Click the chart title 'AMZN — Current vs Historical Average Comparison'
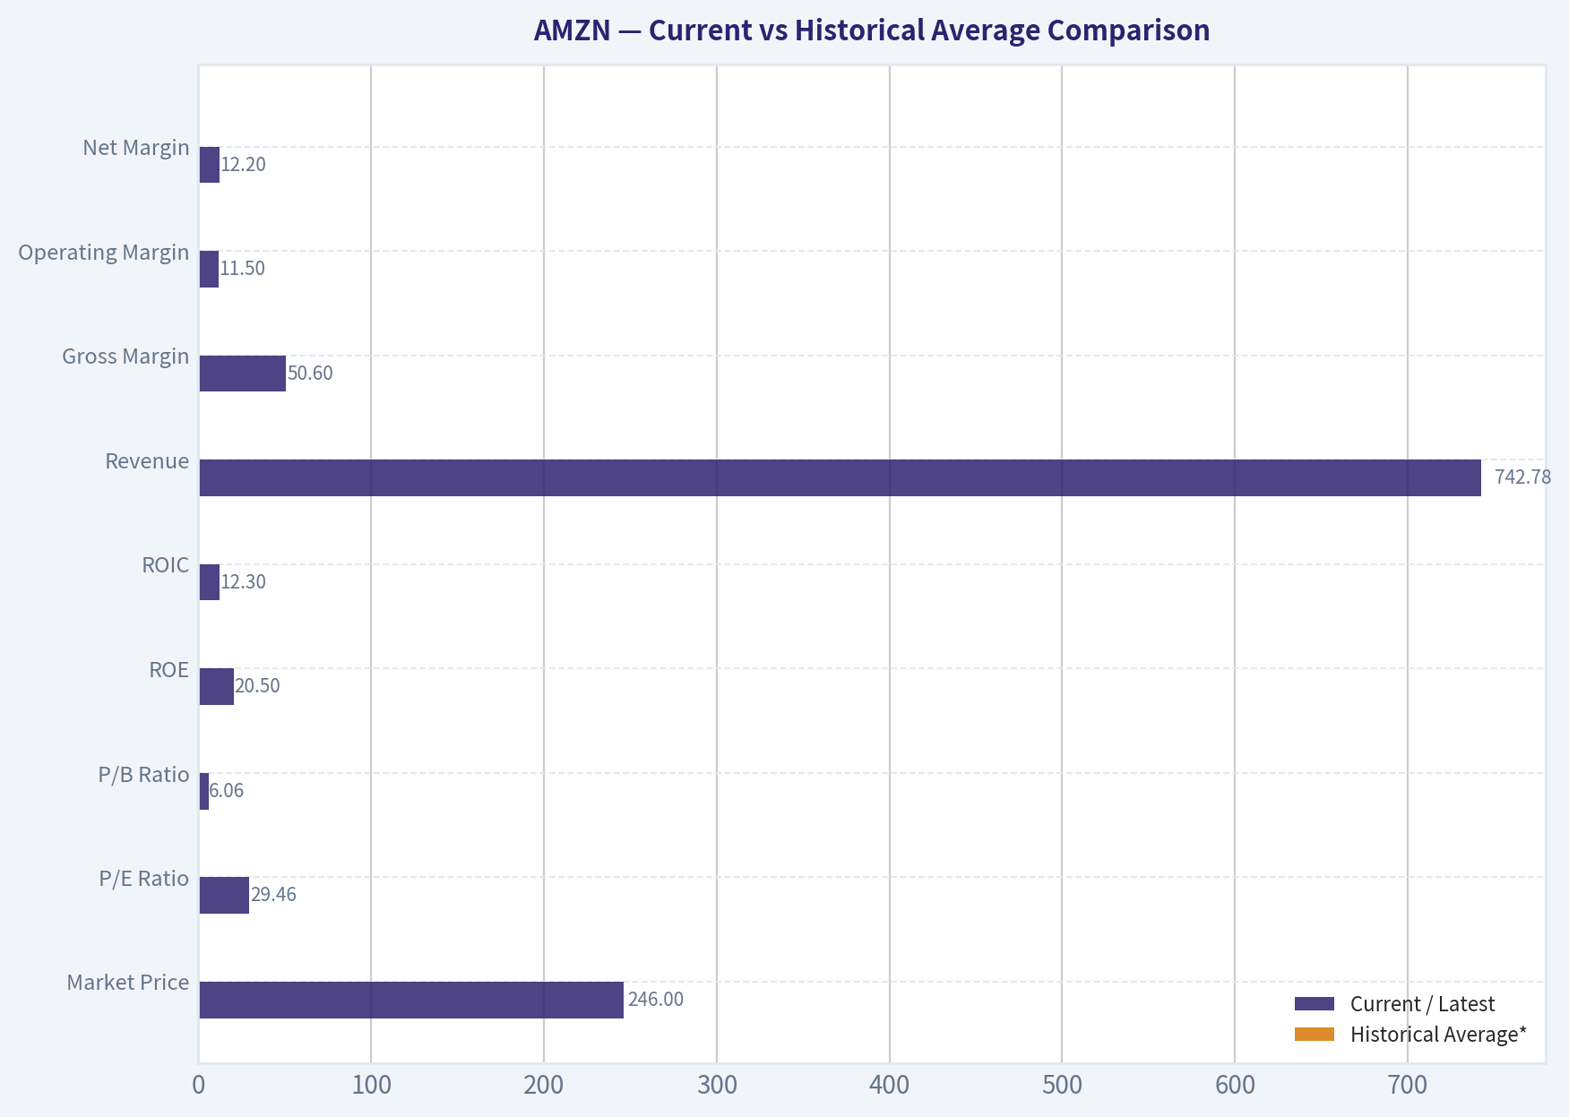This screenshot has width=1569, height=1117. [871, 30]
